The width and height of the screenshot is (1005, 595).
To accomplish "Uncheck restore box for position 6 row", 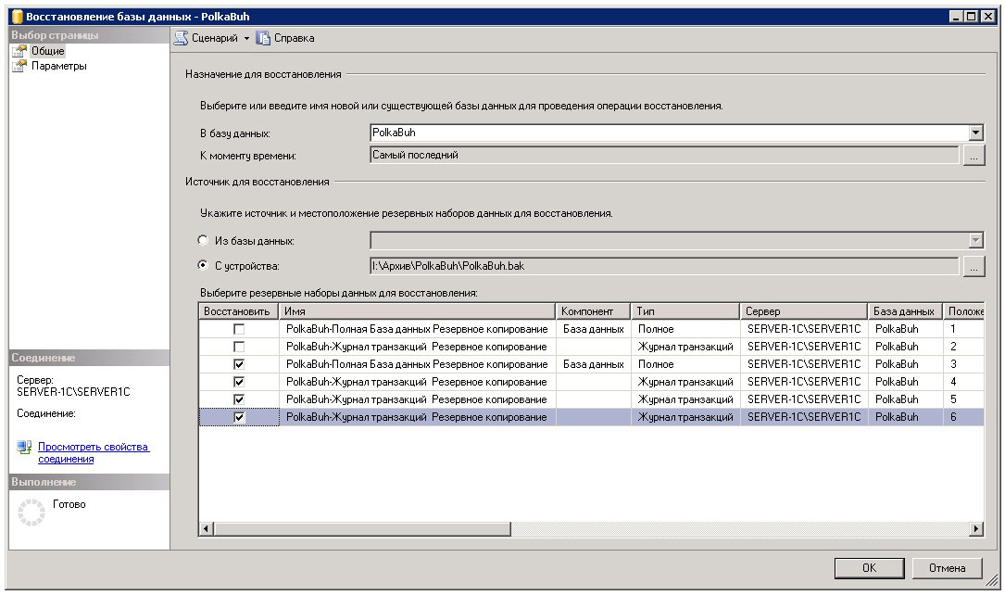I will click(x=239, y=417).
